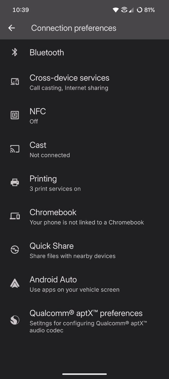
Task: Tap the NFC chip icon
Action: pyautogui.click(x=15, y=115)
